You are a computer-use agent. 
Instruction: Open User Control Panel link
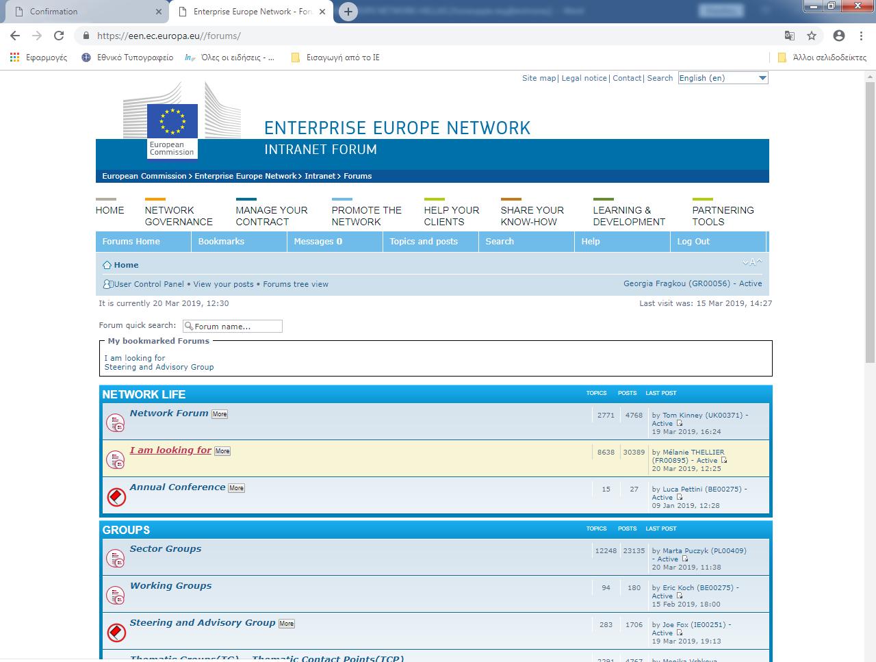pyautogui.click(x=149, y=284)
